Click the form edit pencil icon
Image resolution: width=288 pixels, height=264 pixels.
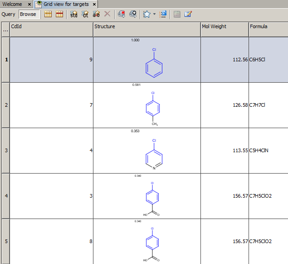click(x=188, y=14)
